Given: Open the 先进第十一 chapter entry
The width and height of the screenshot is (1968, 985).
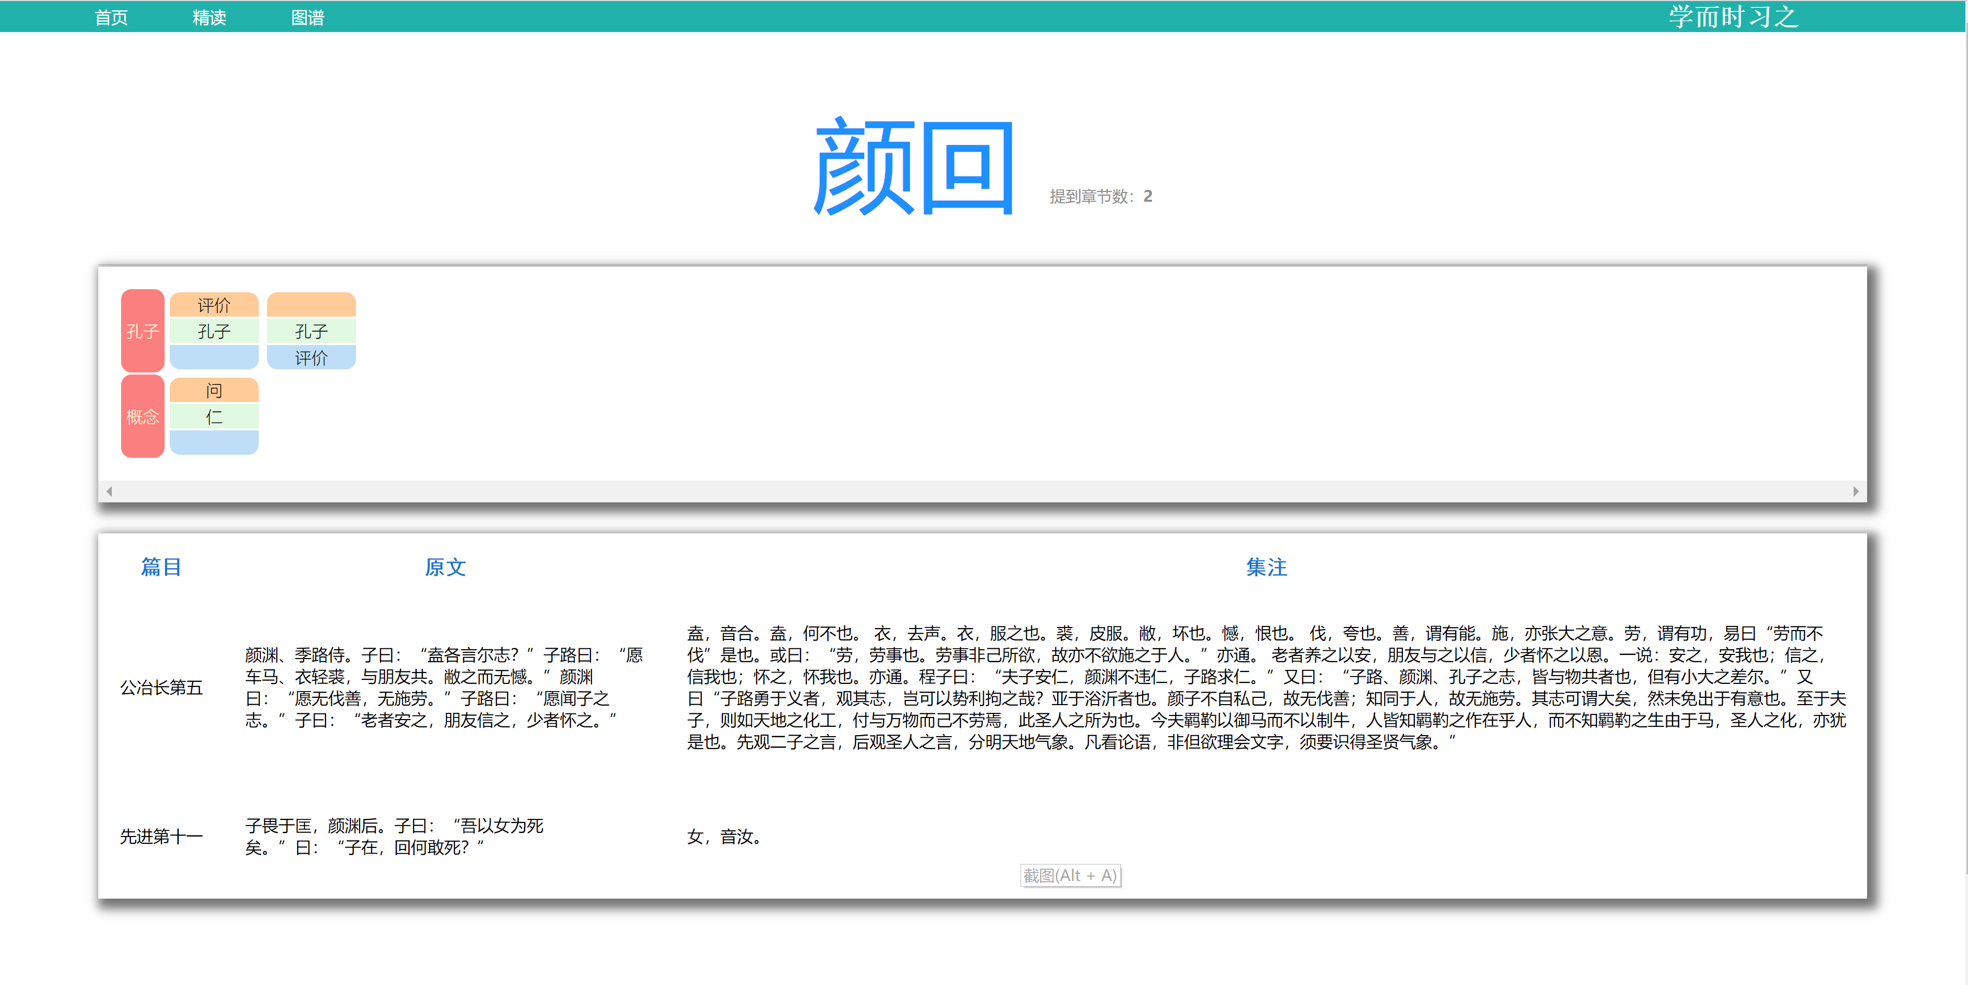Looking at the screenshot, I should click(x=161, y=836).
